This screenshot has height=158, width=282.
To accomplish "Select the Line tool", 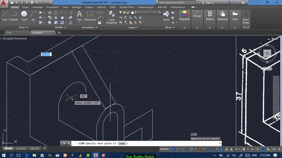I will point(5,16).
